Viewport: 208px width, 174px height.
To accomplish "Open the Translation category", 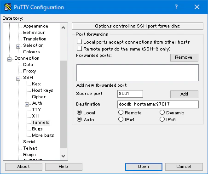I will pyautogui.click(x=35, y=39).
